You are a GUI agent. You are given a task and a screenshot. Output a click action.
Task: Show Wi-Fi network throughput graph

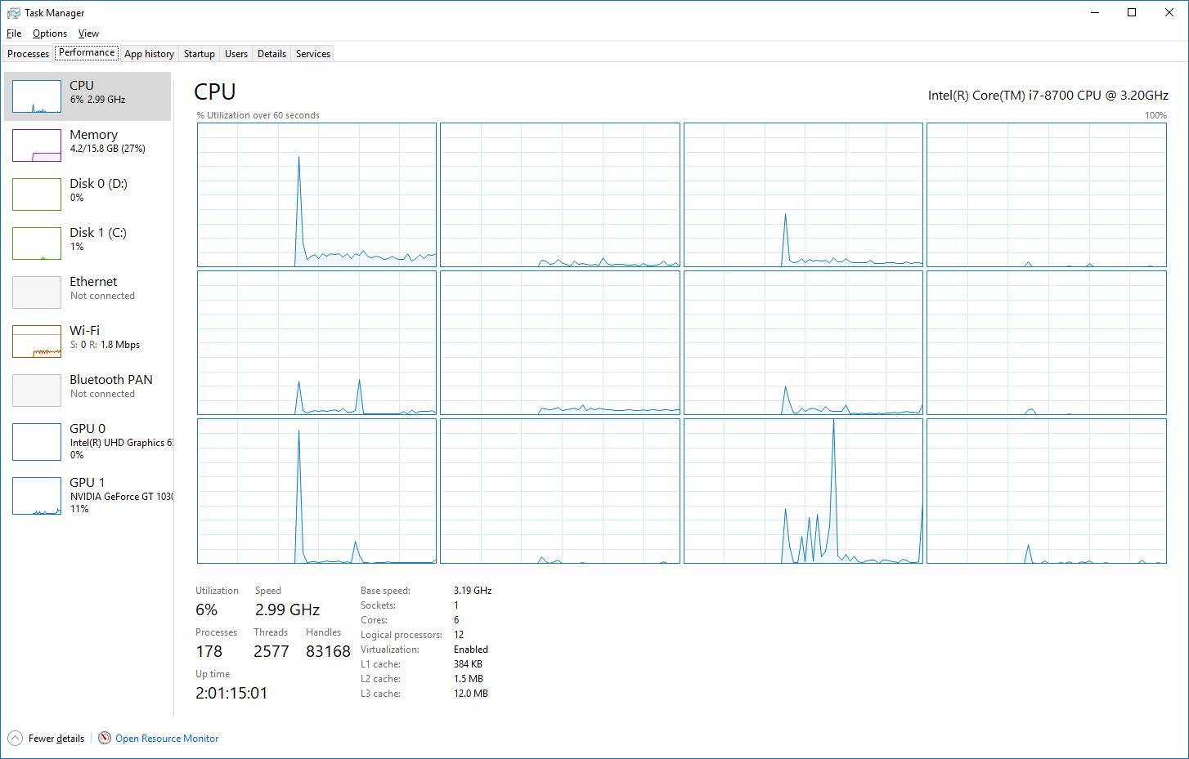coord(37,342)
